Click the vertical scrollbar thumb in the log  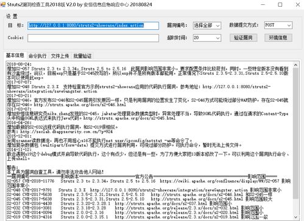coord(295,133)
